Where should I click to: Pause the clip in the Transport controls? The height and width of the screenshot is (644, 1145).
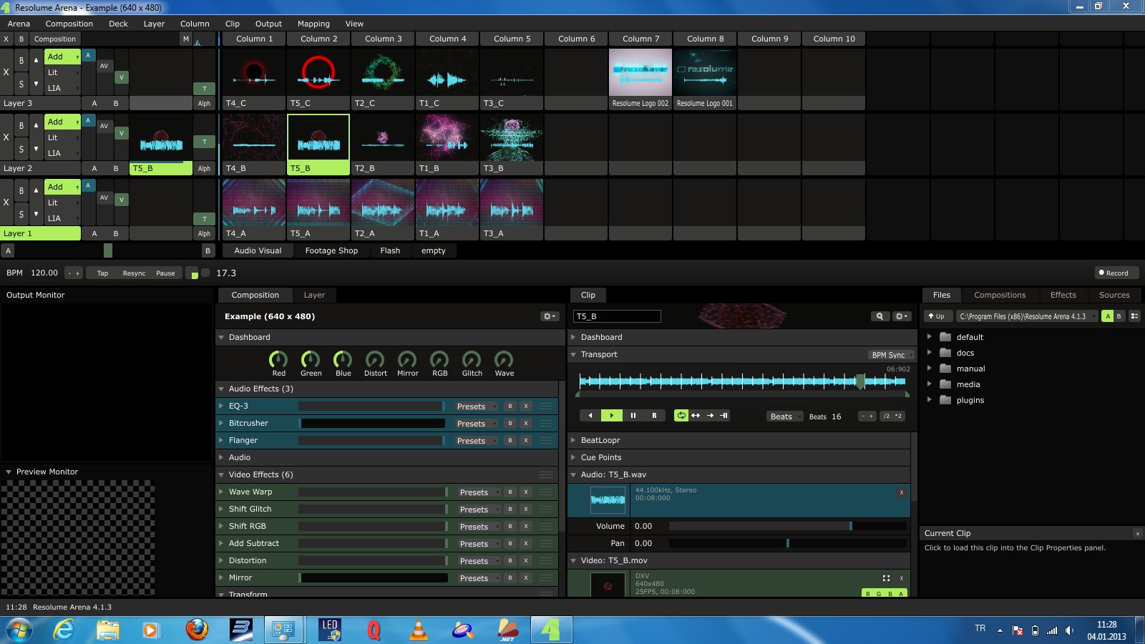click(633, 416)
